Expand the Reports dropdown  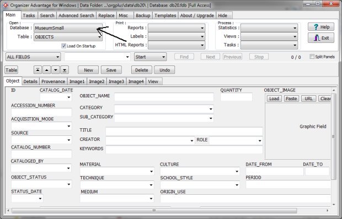click(x=177, y=28)
